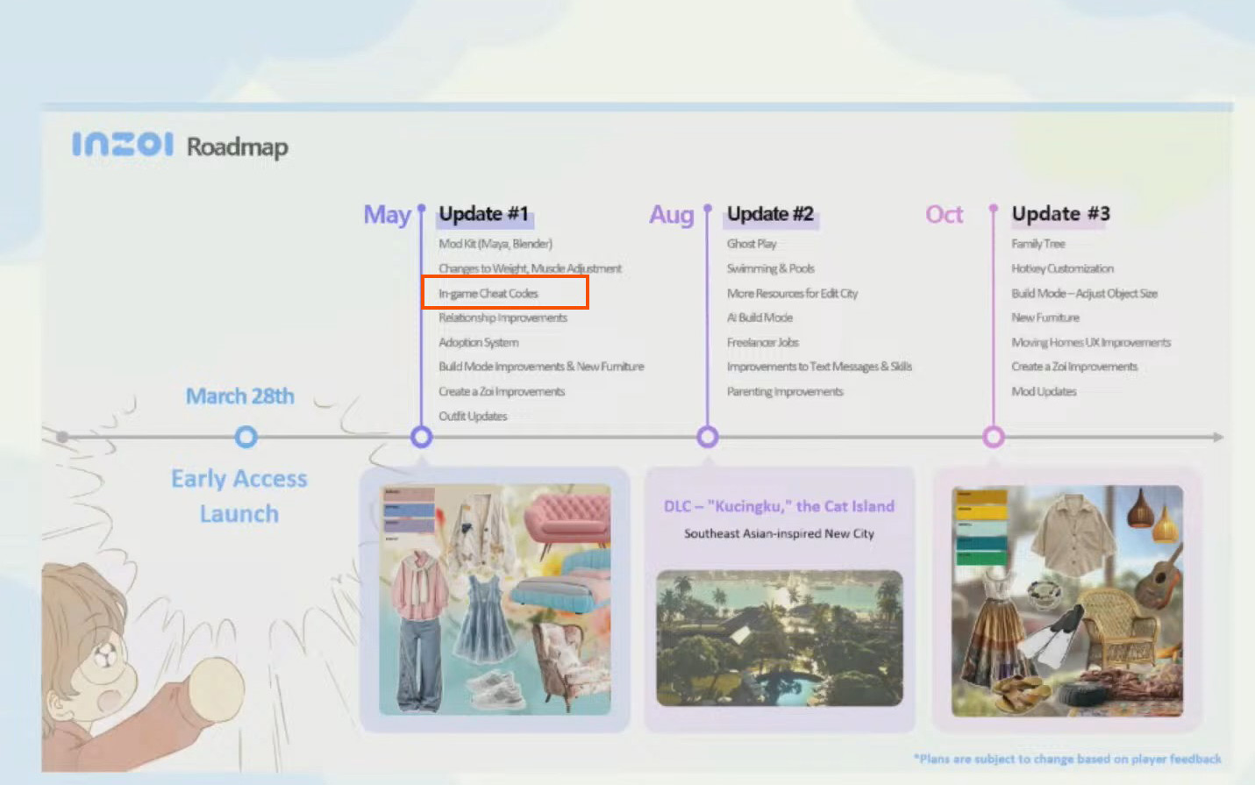
Task: Click the grey starting dot of timeline
Action: click(62, 436)
